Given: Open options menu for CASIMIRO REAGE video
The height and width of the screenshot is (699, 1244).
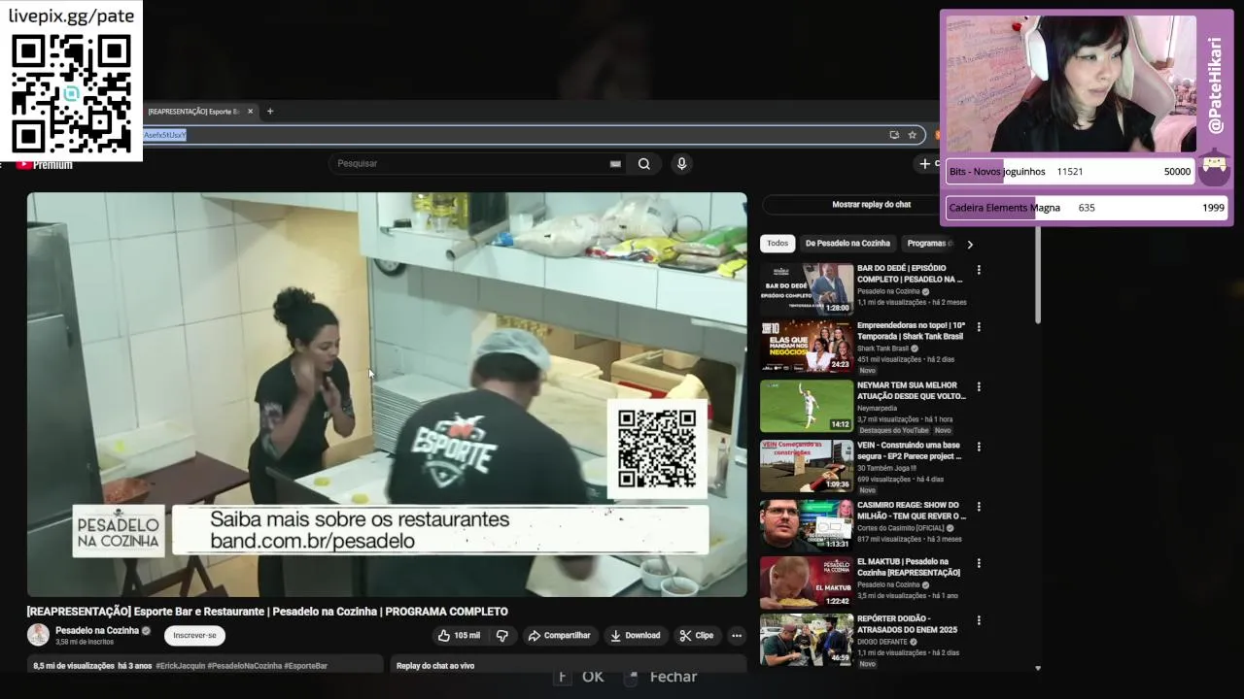Looking at the screenshot, I should pos(979,507).
